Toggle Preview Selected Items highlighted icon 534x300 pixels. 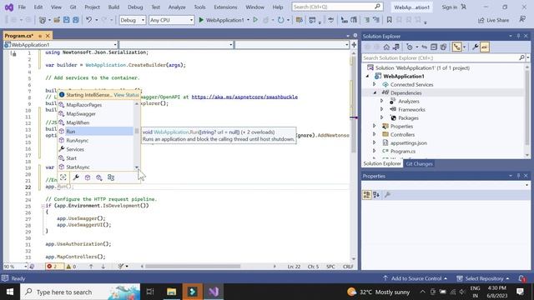click(x=485, y=47)
